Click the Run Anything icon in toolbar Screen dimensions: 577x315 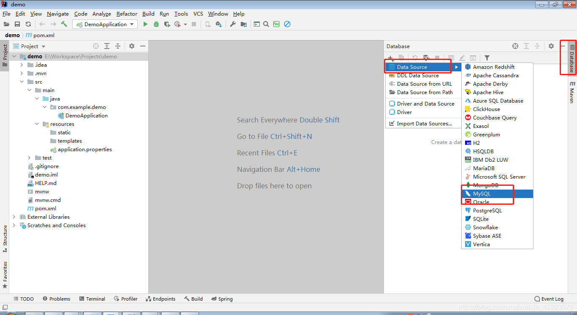pyautogui.click(x=256, y=24)
